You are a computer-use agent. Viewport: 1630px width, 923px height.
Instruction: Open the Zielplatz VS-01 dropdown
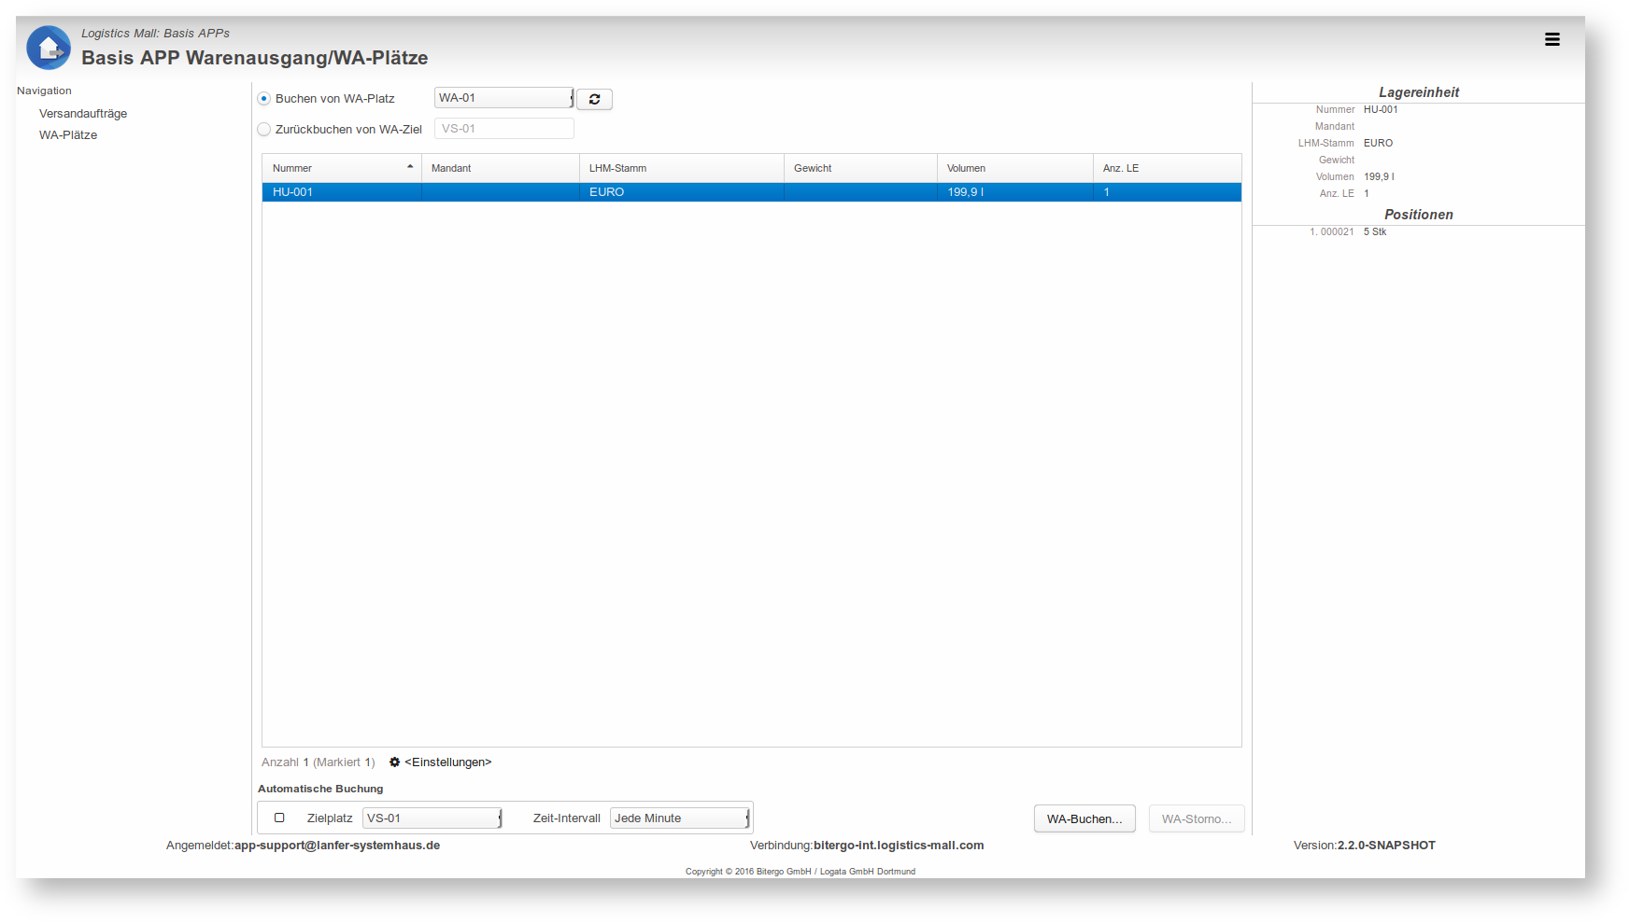coord(432,818)
